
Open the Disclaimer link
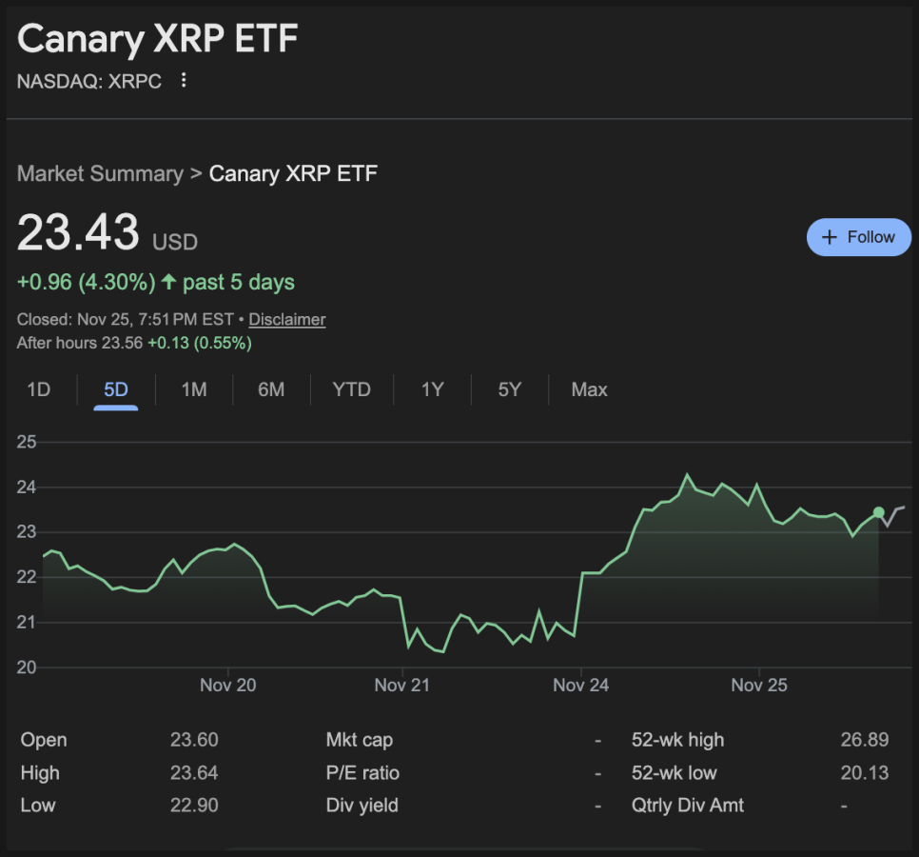point(286,320)
